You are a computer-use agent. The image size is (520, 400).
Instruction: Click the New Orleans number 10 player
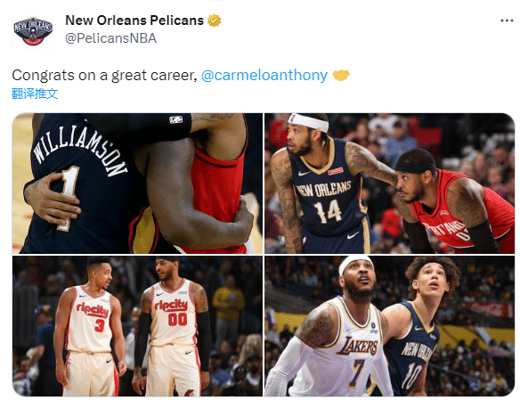(419, 327)
